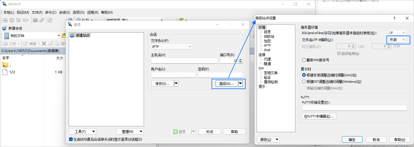This screenshot has width=414, height=147.
Task: Select 加密 in the settings tree
Action: (267, 41)
